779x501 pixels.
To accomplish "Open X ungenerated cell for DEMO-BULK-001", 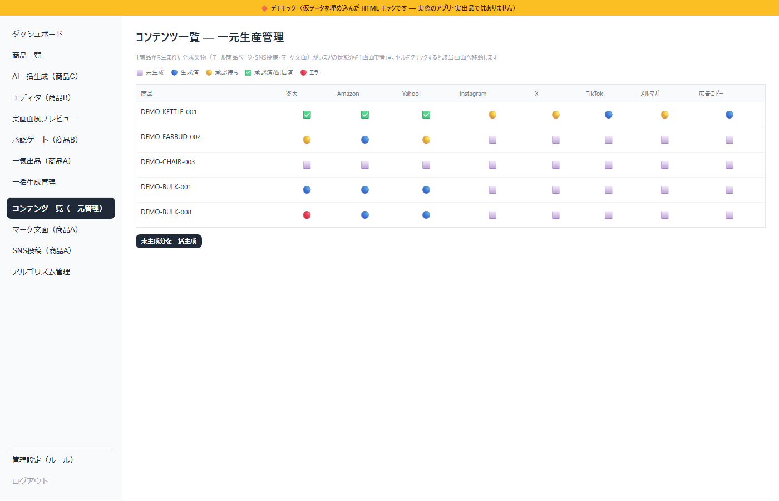I will tap(556, 190).
